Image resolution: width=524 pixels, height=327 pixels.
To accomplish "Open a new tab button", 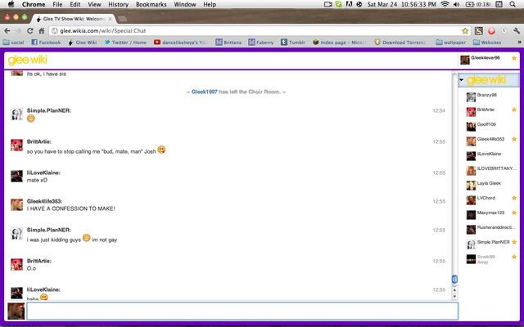I will (122, 19).
